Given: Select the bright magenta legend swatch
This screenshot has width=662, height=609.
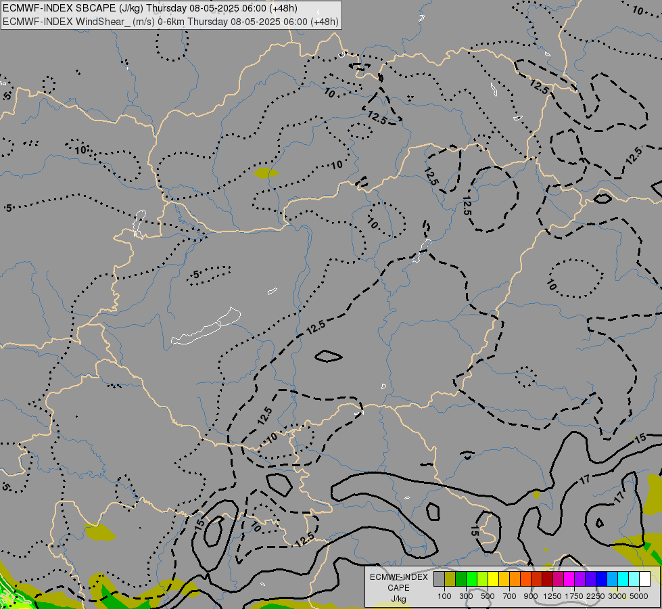Looking at the screenshot, I should tap(569, 579).
